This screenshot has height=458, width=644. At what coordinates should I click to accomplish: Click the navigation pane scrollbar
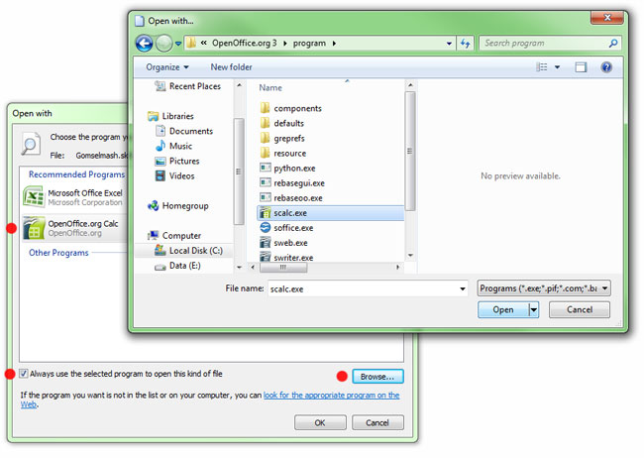click(x=239, y=172)
